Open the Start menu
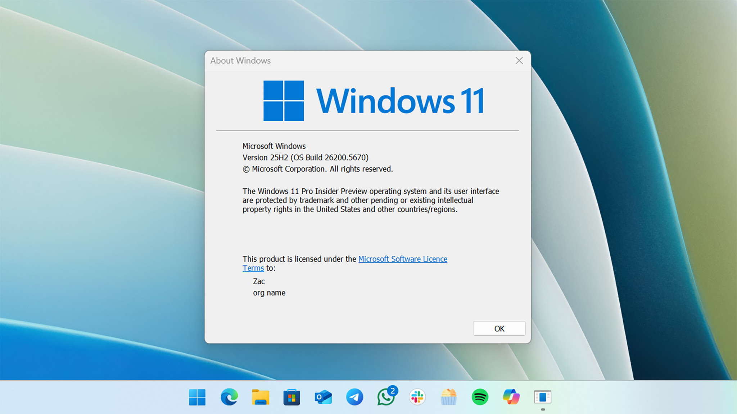Viewport: 737px width, 414px height. point(196,397)
